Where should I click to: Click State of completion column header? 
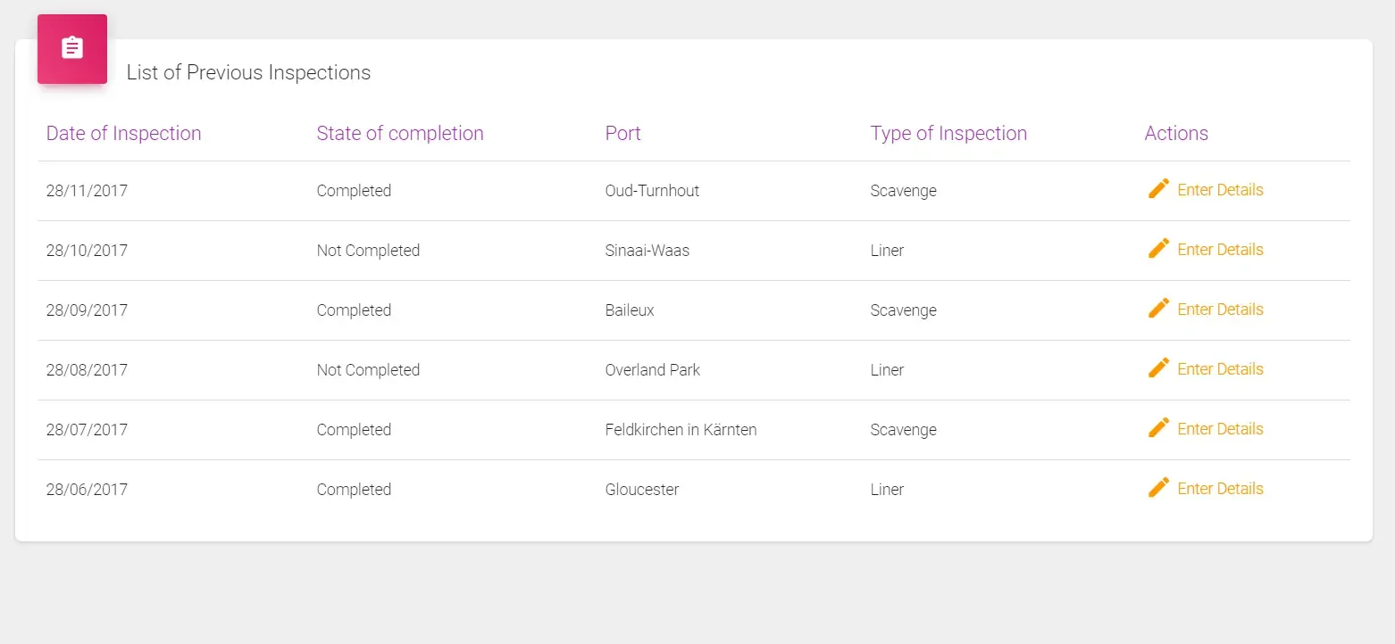400,133
